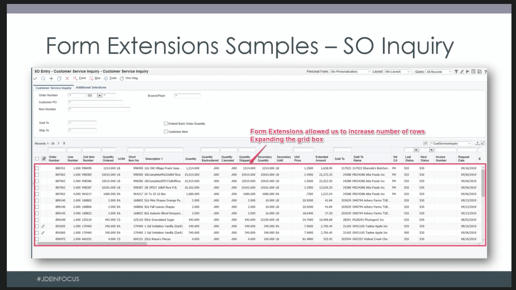The image size is (516, 290).
Task: Check the Customer Item checkbox
Action: [x=166, y=131]
